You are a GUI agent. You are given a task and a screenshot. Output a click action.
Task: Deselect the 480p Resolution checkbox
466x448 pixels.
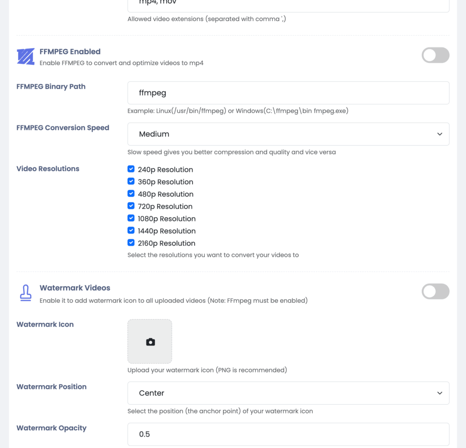131,194
